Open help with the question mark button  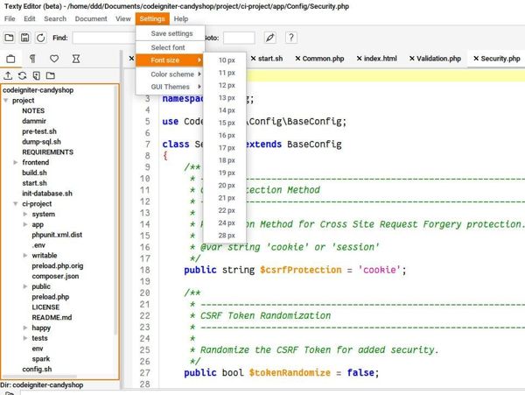(x=290, y=38)
